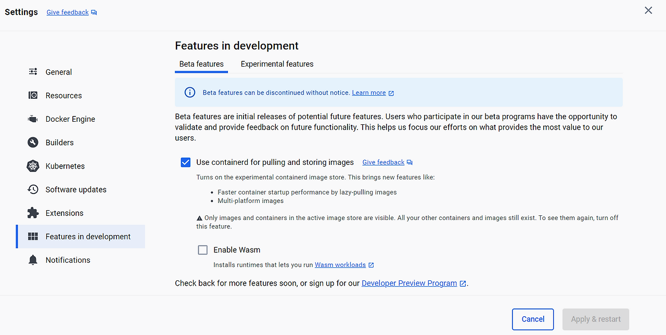Click the Features in development grid icon

point(33,237)
